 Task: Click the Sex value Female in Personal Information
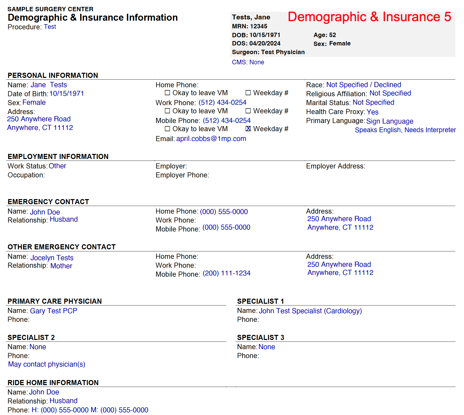(x=34, y=102)
